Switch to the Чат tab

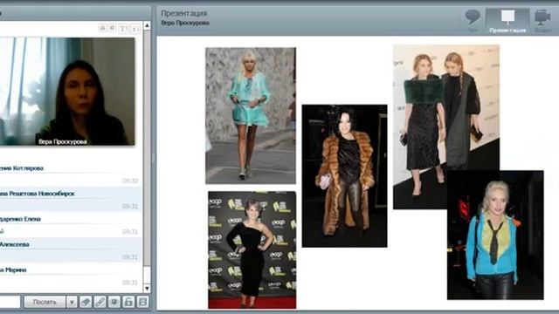[x=473, y=21]
